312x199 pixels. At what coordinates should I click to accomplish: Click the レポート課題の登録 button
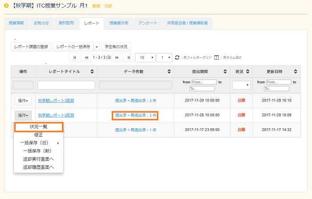click(31, 47)
